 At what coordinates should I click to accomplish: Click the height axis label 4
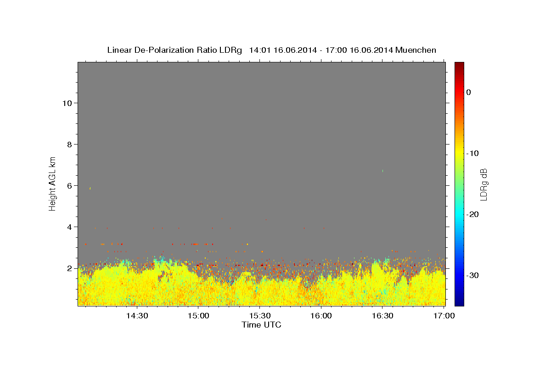[70, 227]
